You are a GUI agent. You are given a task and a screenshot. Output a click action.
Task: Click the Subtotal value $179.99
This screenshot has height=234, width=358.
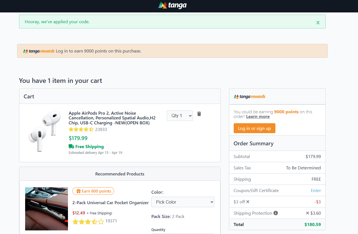tap(313, 156)
